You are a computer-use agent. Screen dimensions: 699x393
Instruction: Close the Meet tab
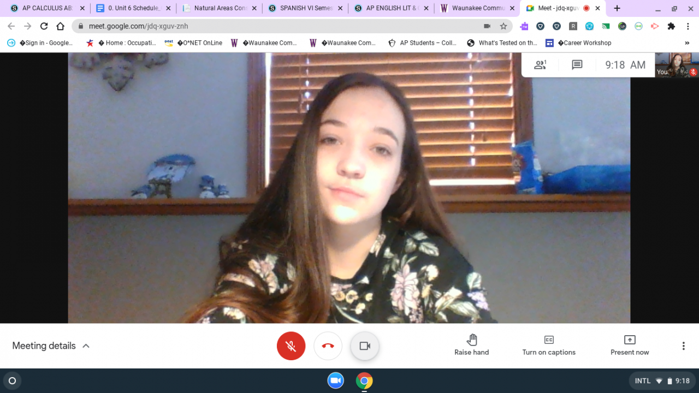[598, 8]
